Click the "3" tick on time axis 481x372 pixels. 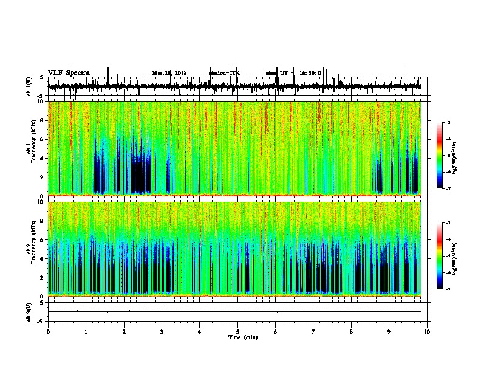(162, 332)
